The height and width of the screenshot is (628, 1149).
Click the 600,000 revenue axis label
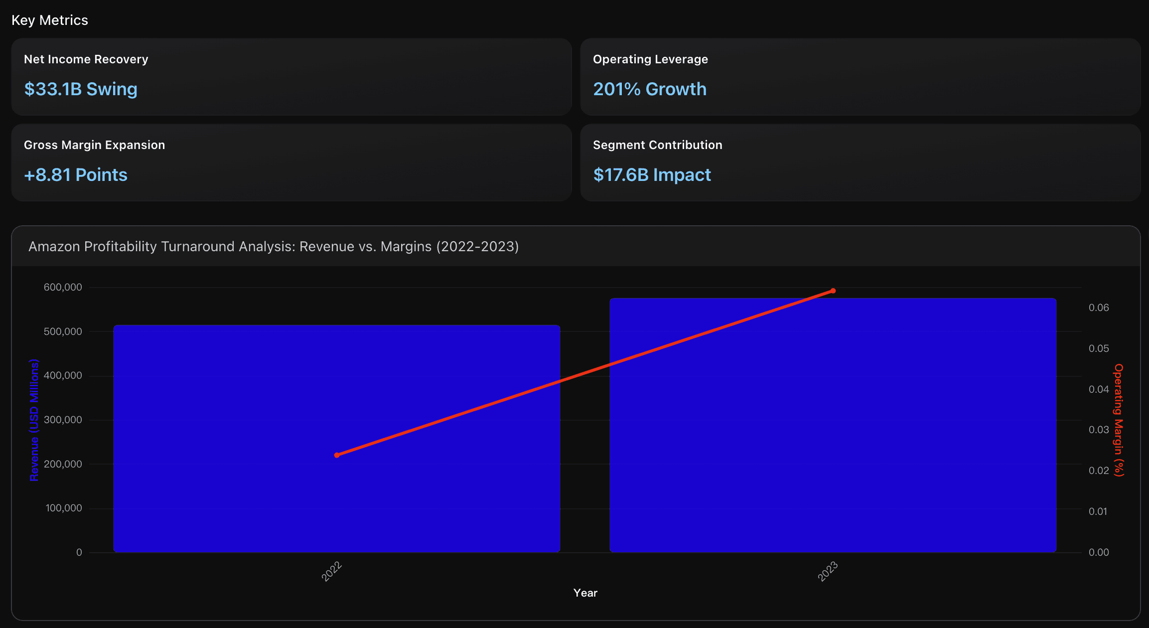[63, 288]
